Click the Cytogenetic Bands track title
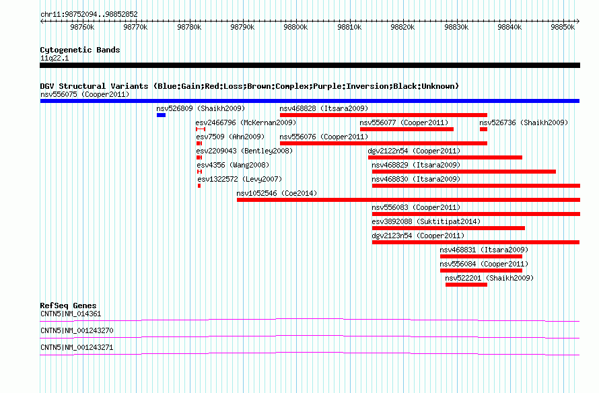The height and width of the screenshot is (393, 599). (80, 50)
